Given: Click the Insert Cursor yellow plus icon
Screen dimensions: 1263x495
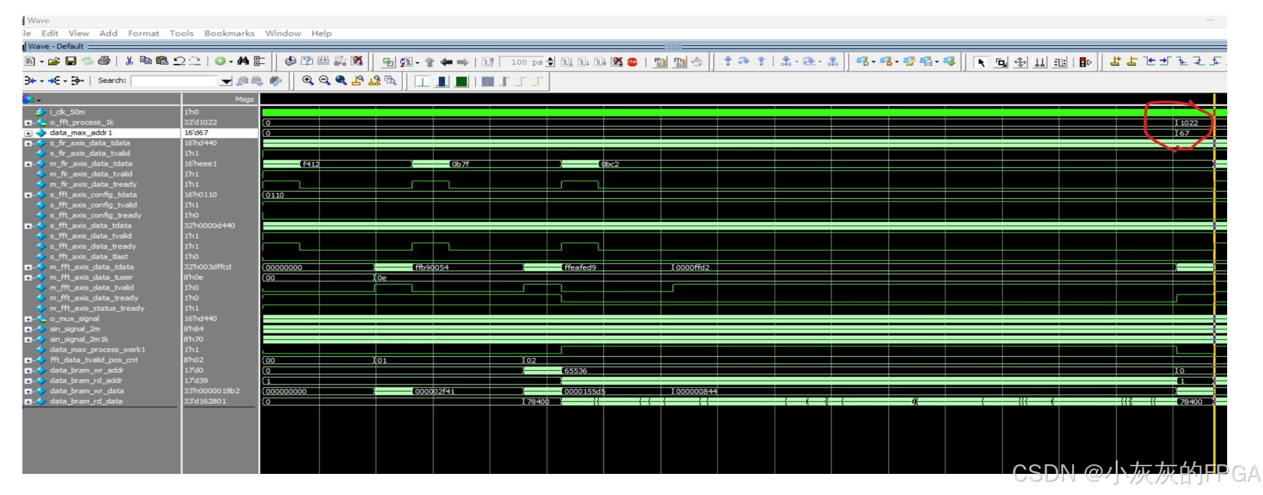Looking at the screenshot, I should 1116,61.
